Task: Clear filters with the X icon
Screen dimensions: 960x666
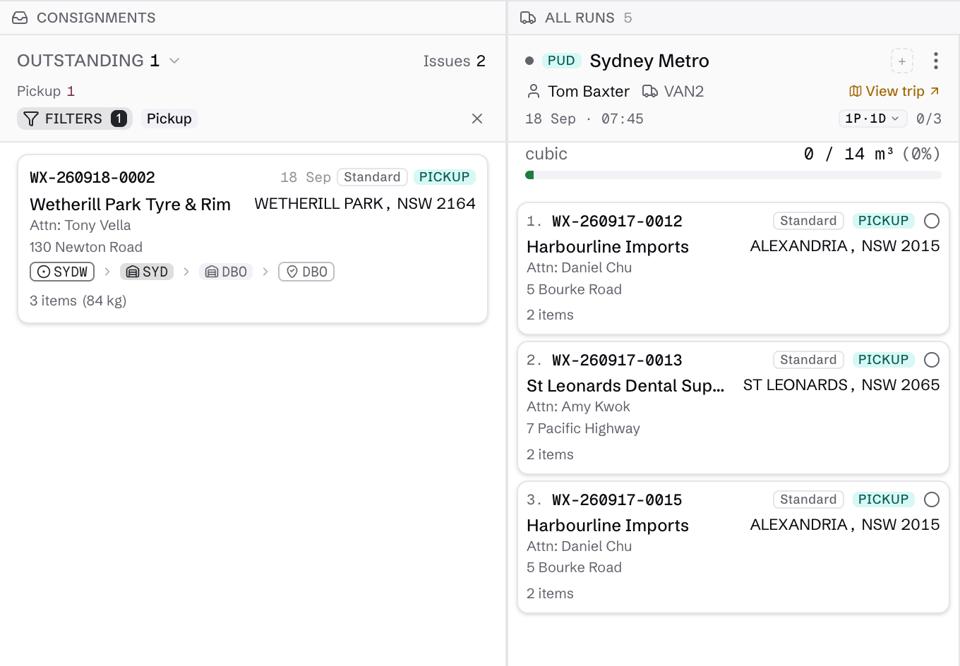Action: point(477,119)
